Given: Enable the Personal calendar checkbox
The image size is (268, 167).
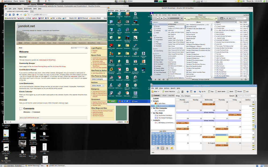Looking at the screenshot, I should point(158,111).
